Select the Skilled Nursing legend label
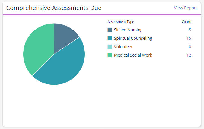The width and height of the screenshot is (204, 129). pyautogui.click(x=128, y=30)
